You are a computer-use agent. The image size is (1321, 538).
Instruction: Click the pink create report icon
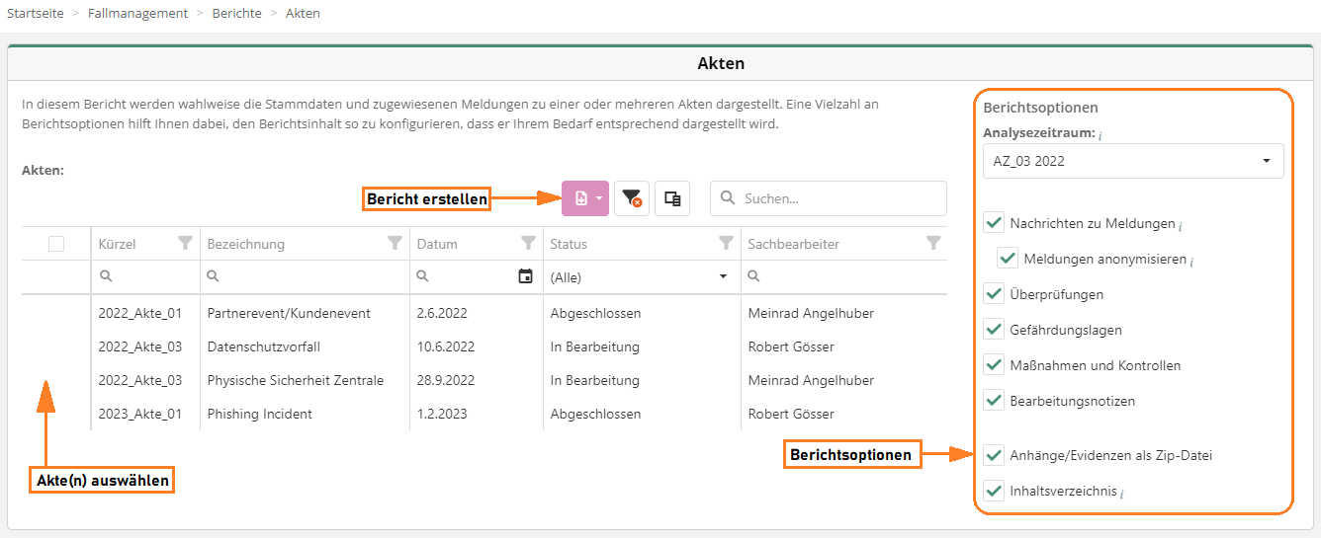[x=580, y=198]
